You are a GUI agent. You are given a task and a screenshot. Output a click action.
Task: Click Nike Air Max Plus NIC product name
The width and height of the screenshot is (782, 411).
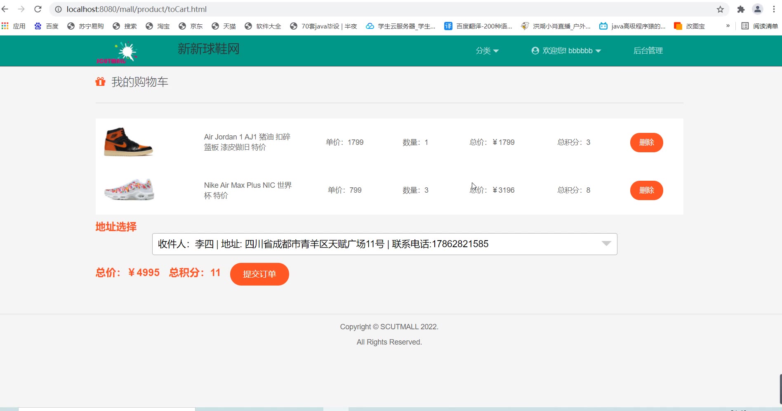pos(248,190)
